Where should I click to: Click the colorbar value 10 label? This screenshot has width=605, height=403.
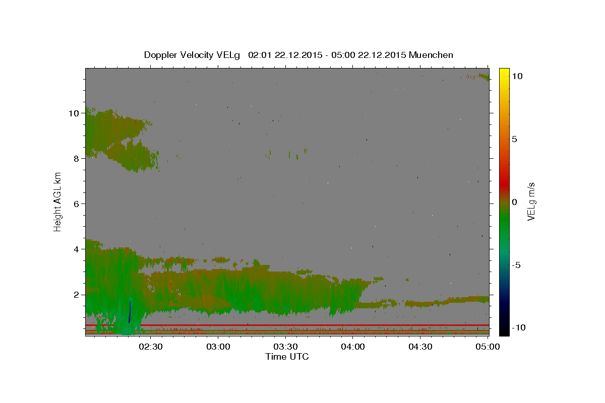click(517, 76)
